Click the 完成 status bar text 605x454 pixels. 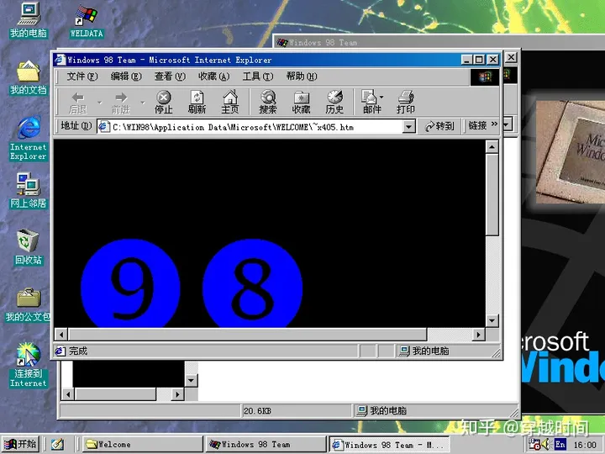coord(78,351)
